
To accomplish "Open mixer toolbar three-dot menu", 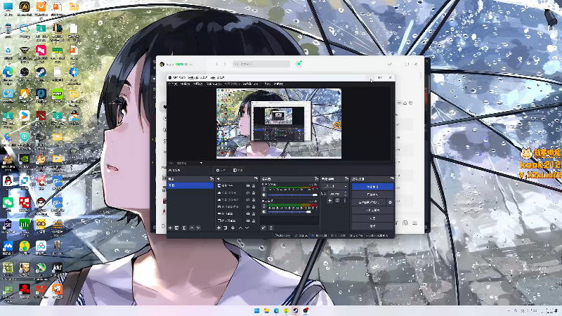I will pos(271,228).
